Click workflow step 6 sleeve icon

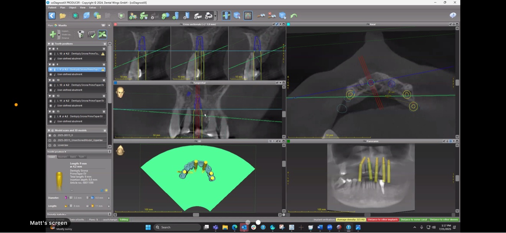(x=187, y=16)
